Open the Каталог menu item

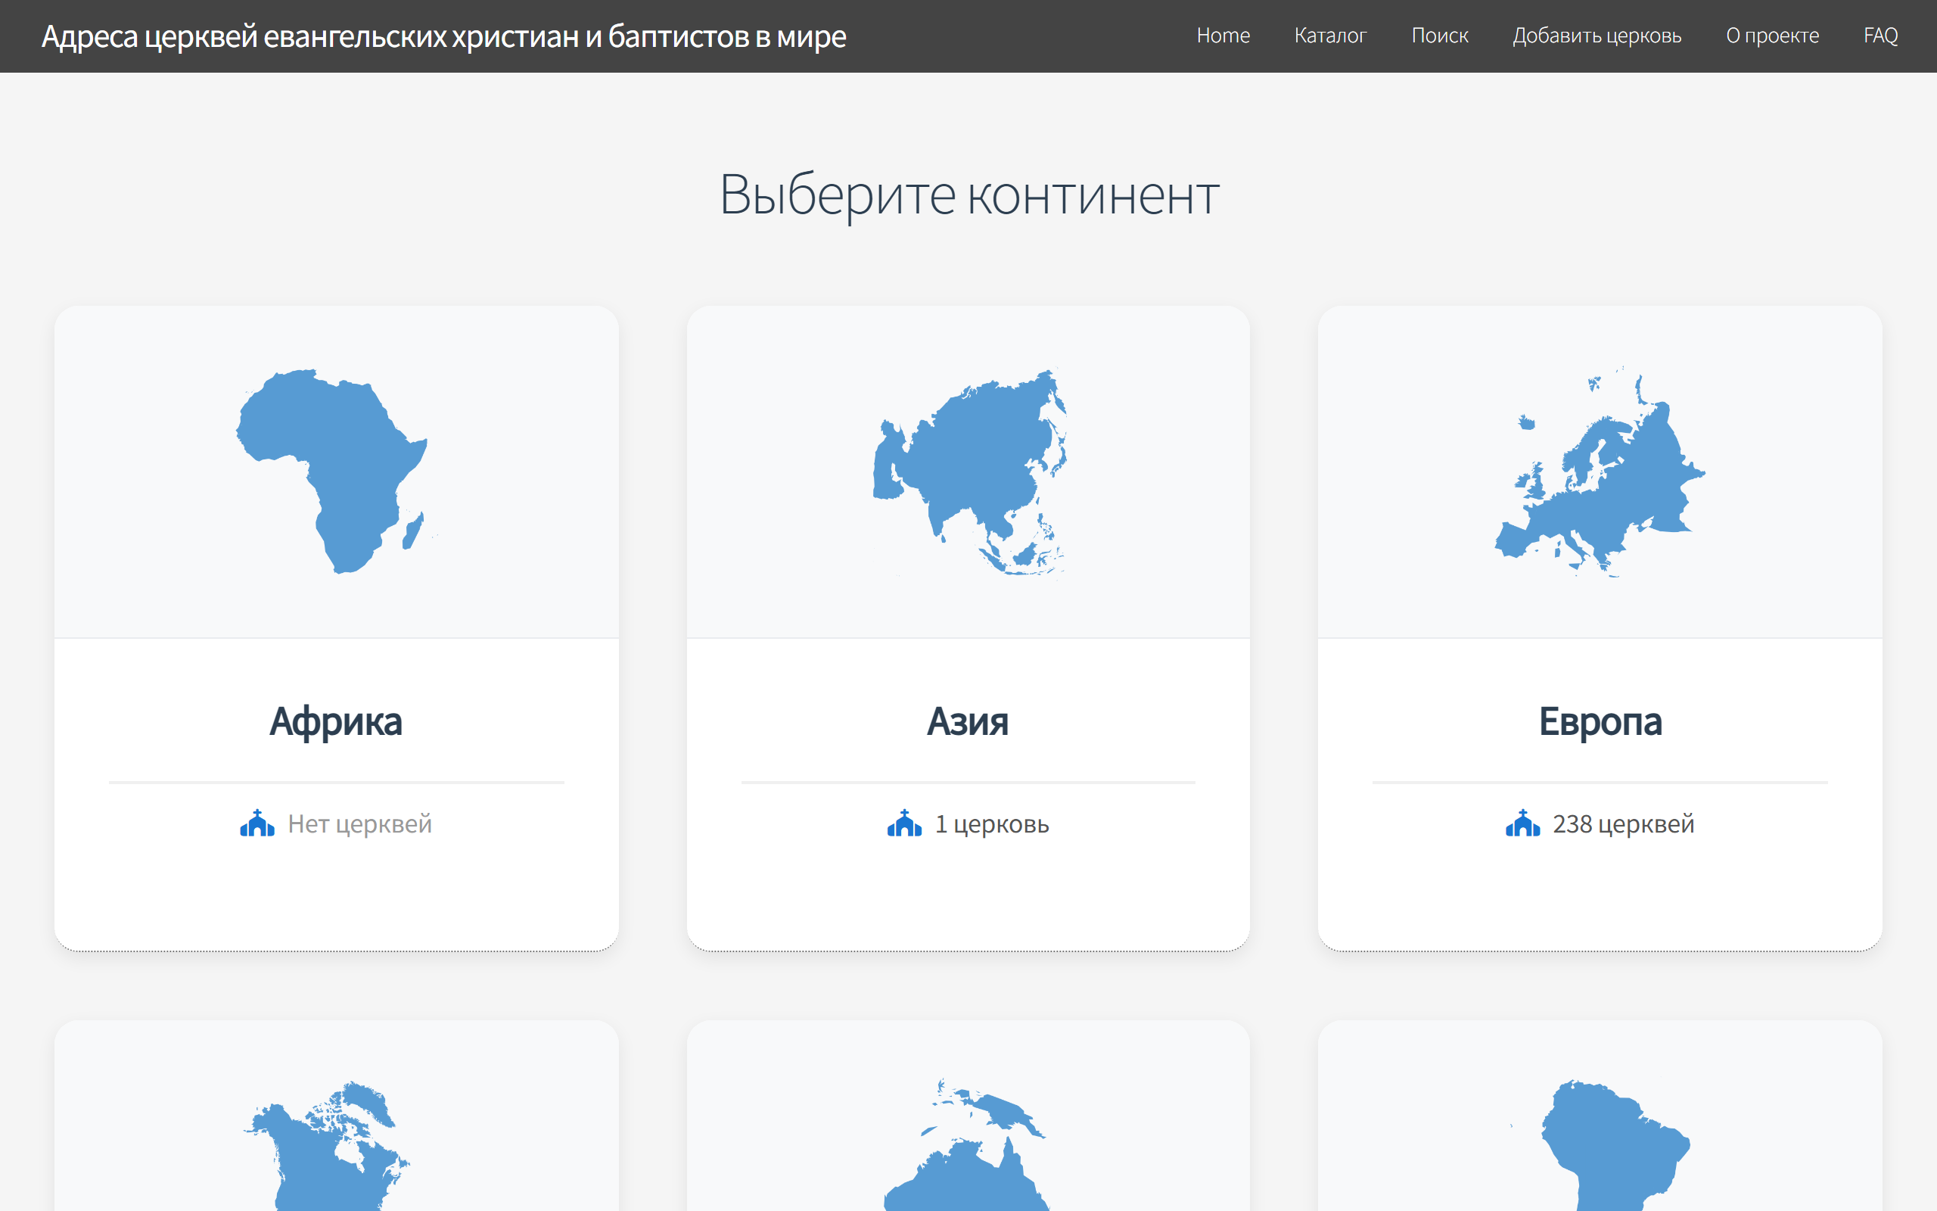1330,36
